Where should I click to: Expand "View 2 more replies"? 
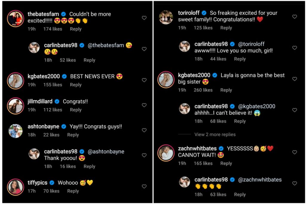tap(215, 135)
